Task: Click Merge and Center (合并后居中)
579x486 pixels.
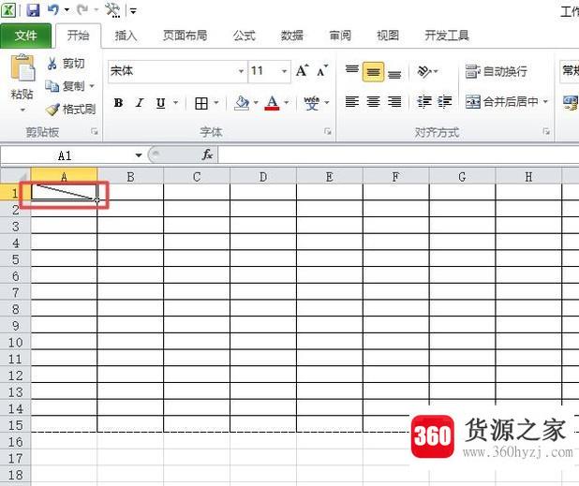Action: tap(501, 101)
